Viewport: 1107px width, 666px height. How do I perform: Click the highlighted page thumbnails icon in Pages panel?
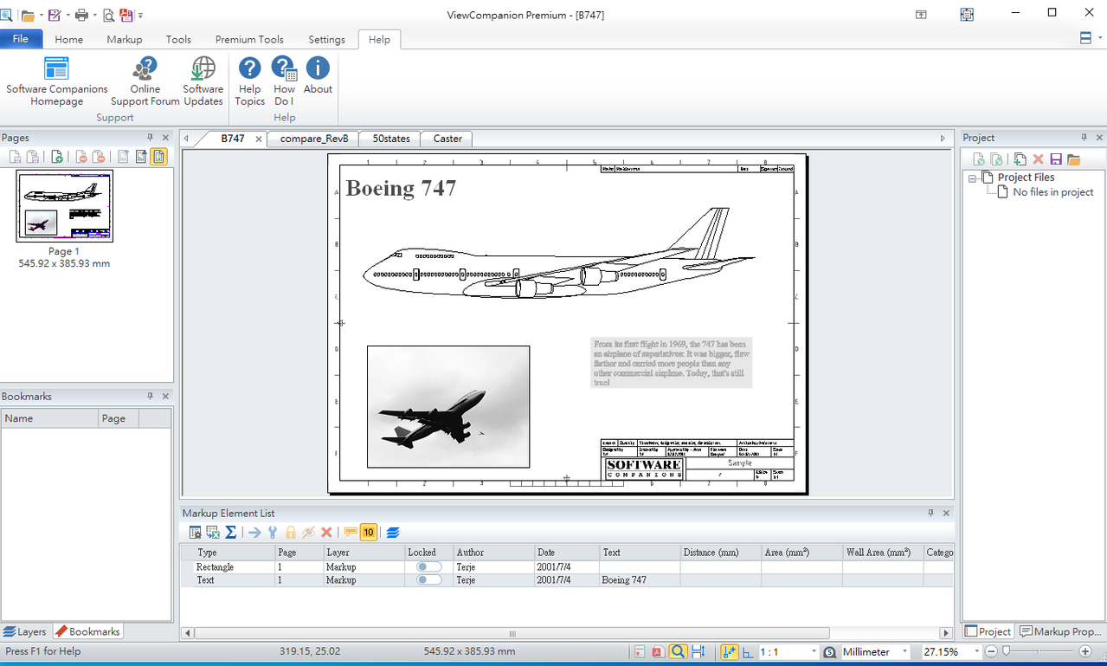158,157
